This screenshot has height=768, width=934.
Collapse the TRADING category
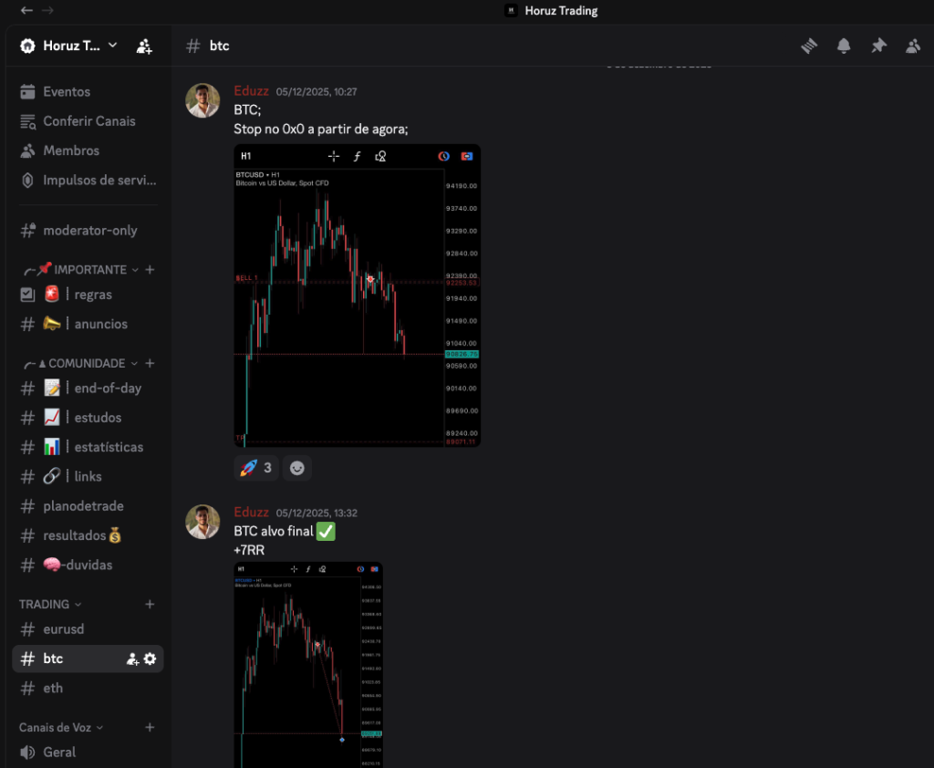pos(50,604)
